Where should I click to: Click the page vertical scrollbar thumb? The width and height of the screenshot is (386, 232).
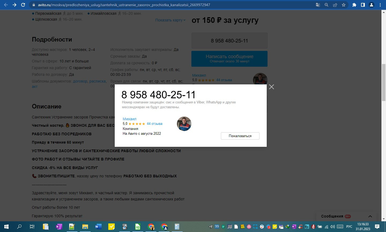pyautogui.click(x=384, y=83)
